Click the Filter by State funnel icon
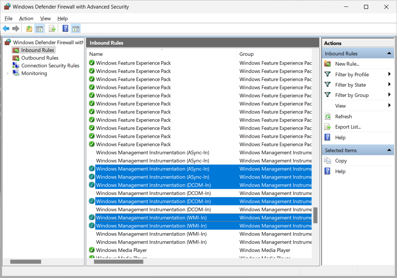Viewport: 397px width, 278px height. click(x=327, y=85)
